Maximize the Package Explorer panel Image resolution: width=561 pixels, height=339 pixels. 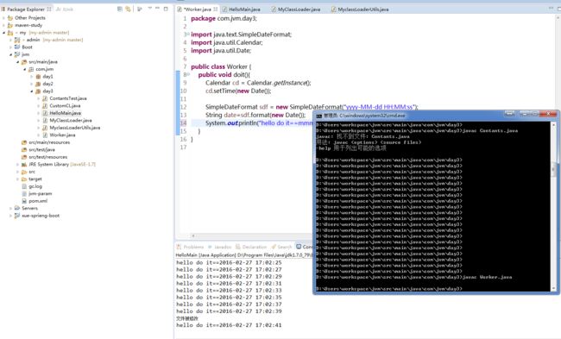[166, 9]
